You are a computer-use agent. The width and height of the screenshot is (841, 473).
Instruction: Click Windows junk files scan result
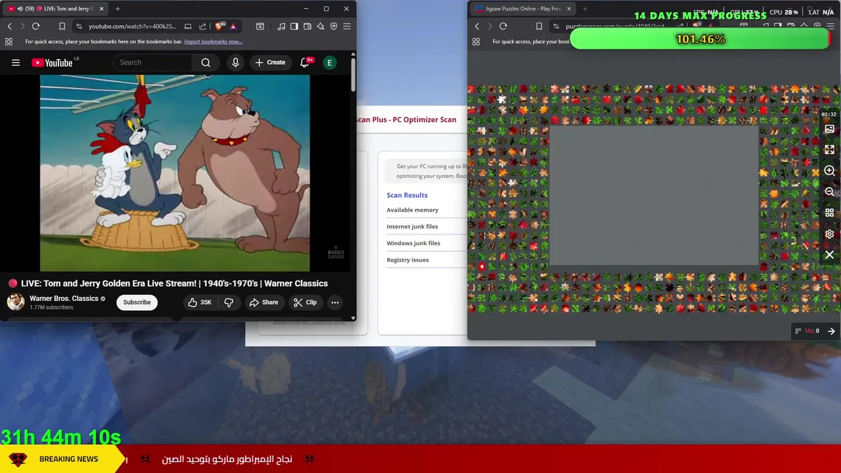(413, 243)
